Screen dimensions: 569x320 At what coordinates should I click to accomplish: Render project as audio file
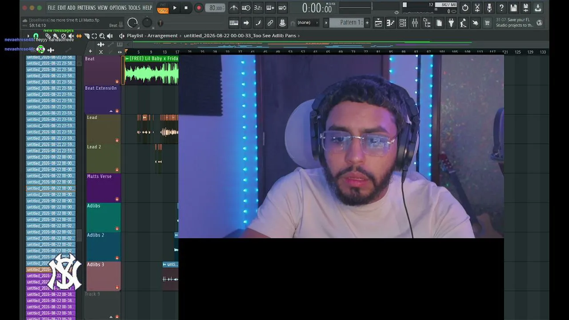525,8
